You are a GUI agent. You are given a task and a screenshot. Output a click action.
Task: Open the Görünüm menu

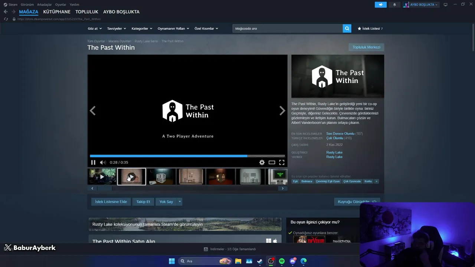(x=27, y=4)
